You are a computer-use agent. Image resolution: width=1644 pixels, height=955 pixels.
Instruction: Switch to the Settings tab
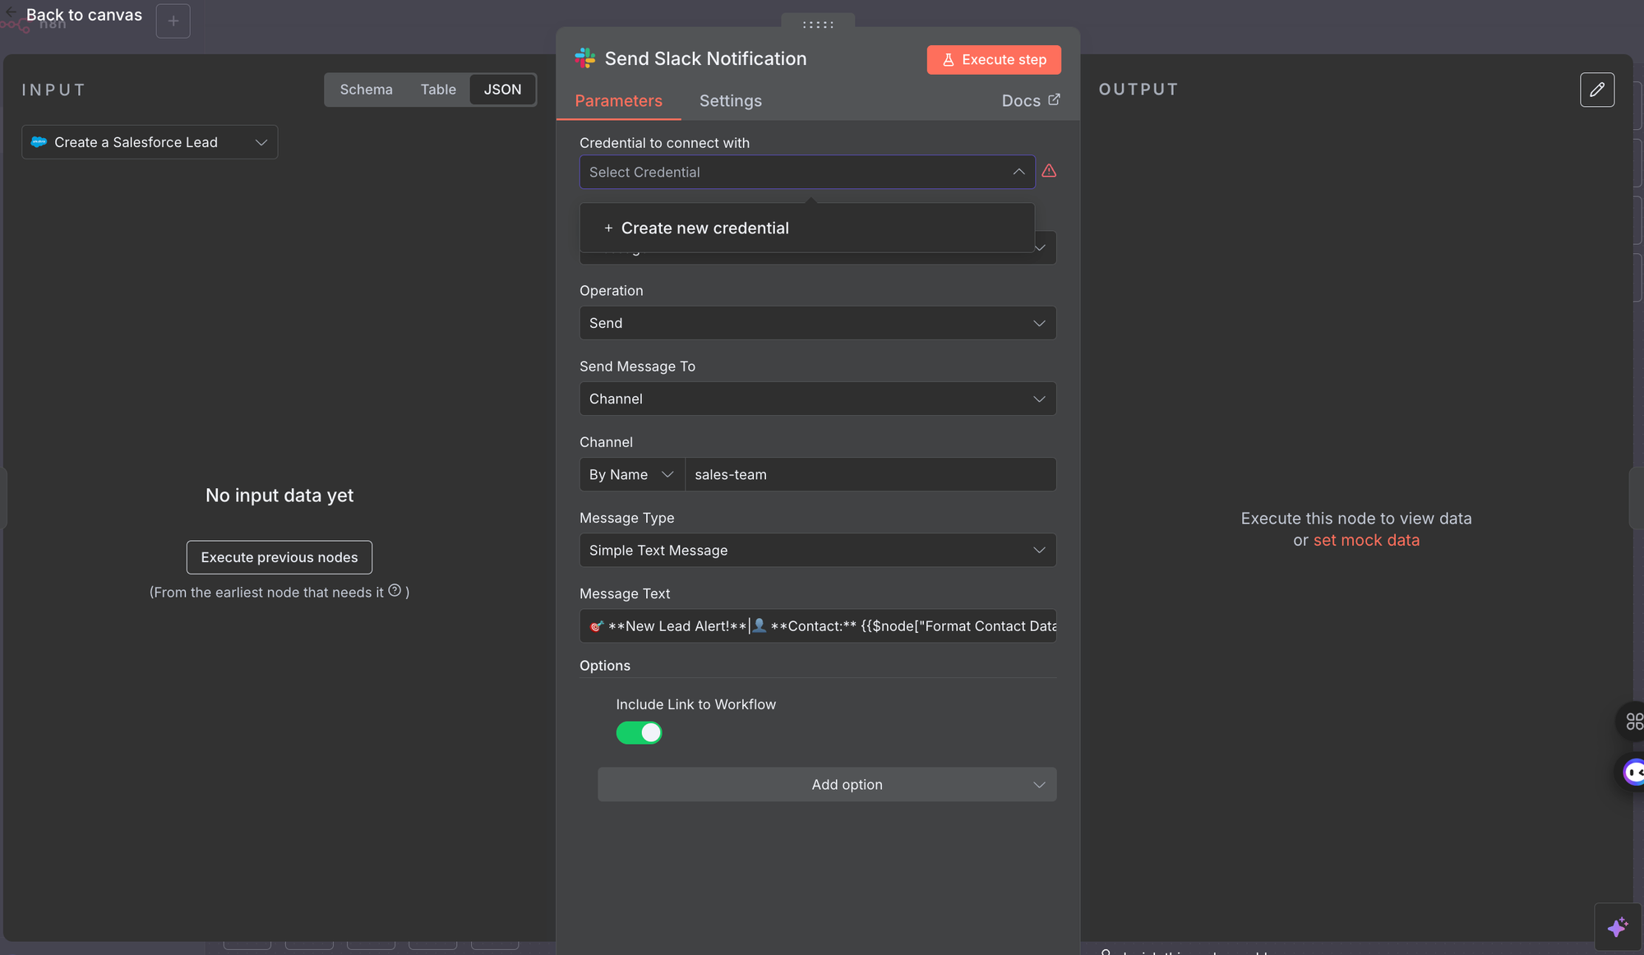730,100
